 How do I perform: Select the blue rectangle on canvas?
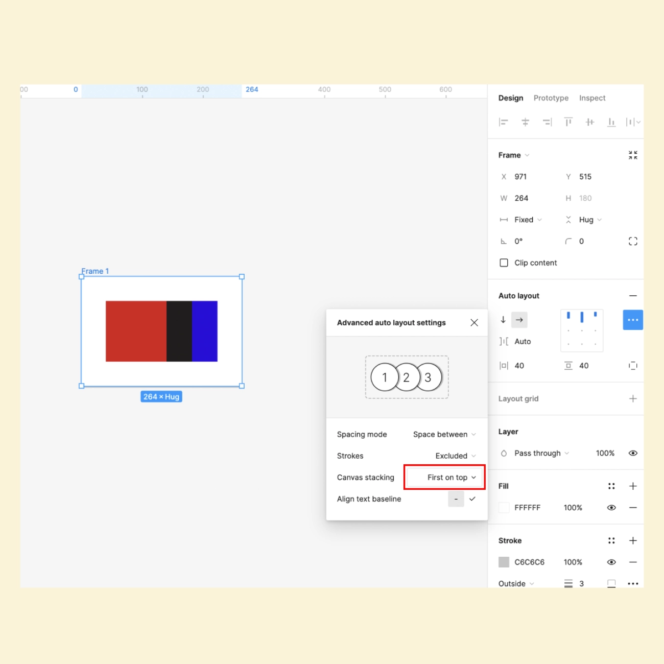(205, 331)
